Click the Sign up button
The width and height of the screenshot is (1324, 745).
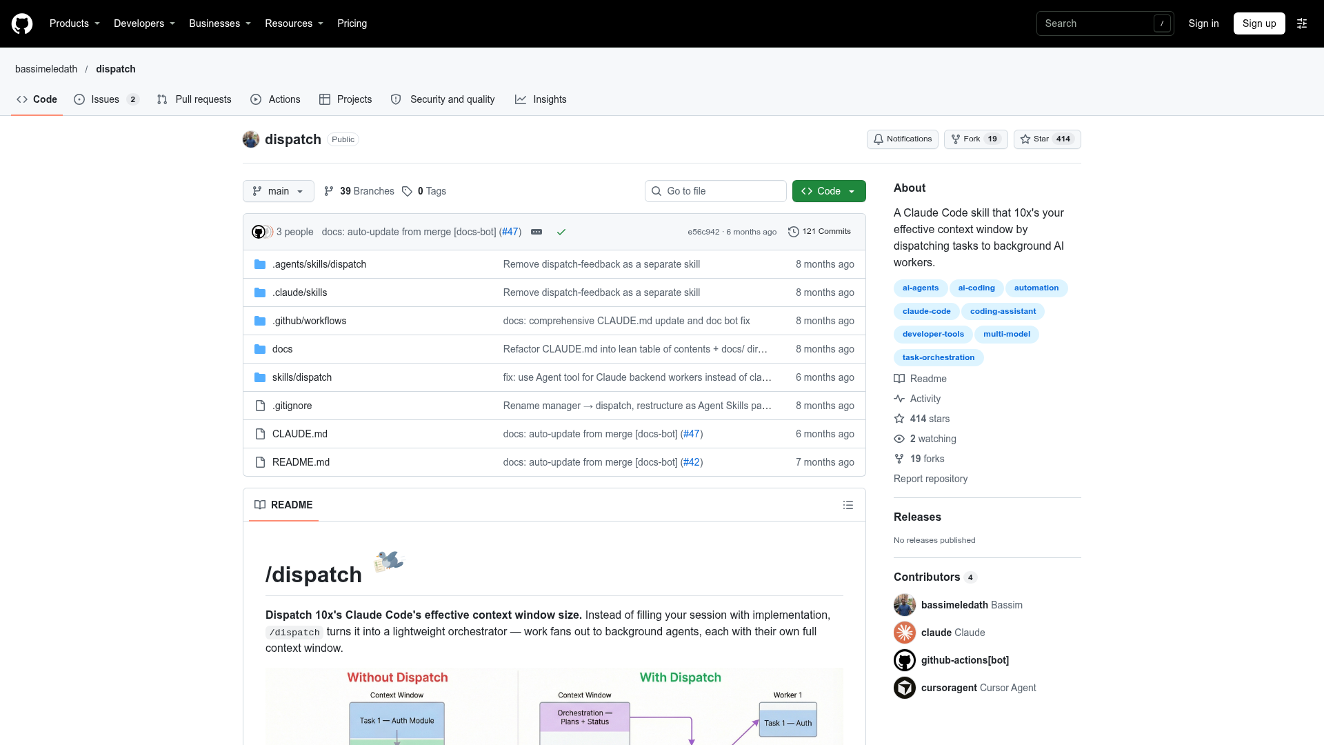[x=1259, y=23]
